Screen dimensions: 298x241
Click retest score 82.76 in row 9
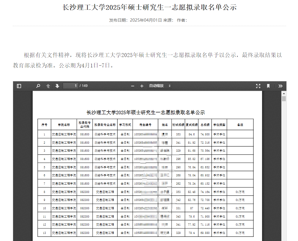click(x=192, y=200)
